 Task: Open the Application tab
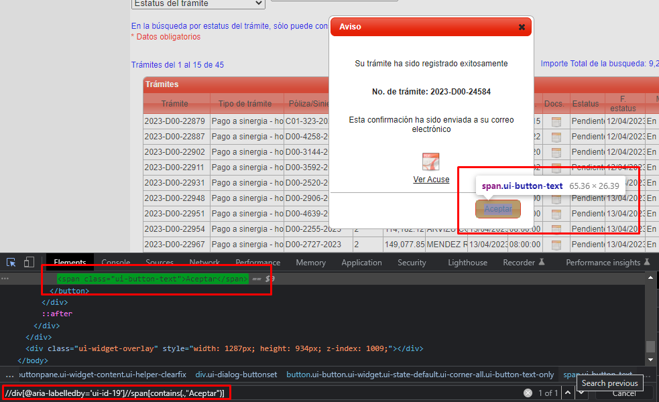coord(361,263)
